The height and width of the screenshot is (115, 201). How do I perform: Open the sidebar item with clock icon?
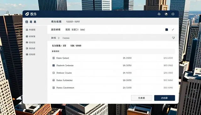[x=30, y=48]
